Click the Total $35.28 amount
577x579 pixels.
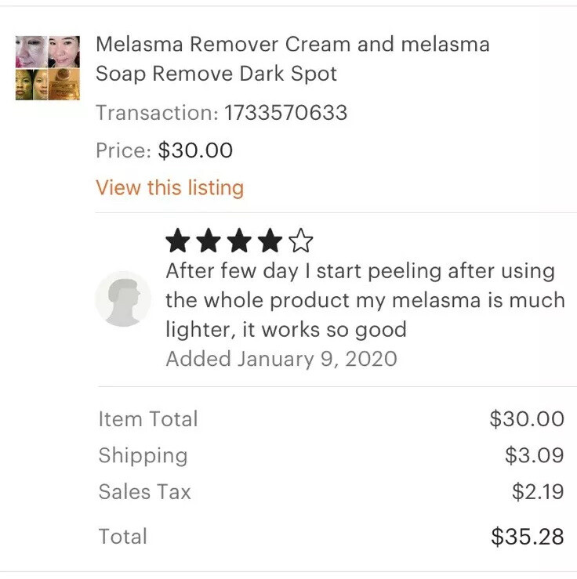click(528, 537)
